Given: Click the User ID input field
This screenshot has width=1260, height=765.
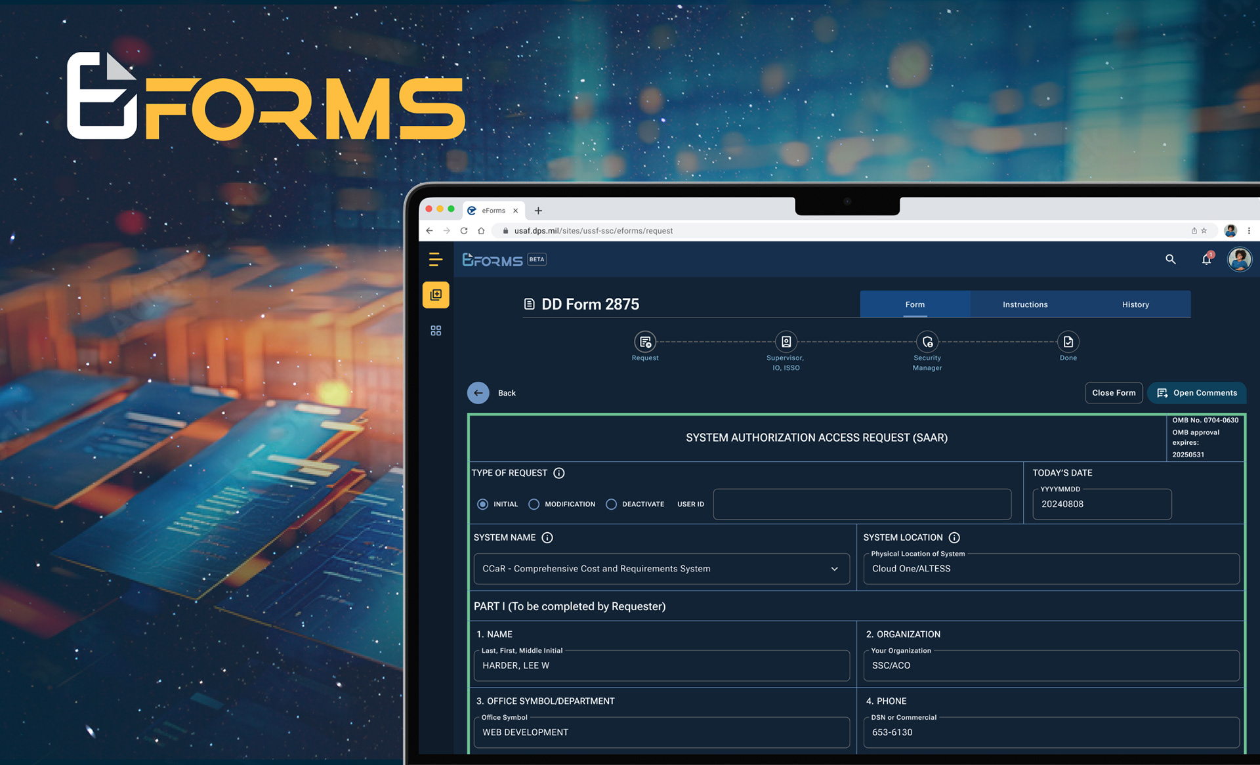Looking at the screenshot, I should tap(862, 505).
